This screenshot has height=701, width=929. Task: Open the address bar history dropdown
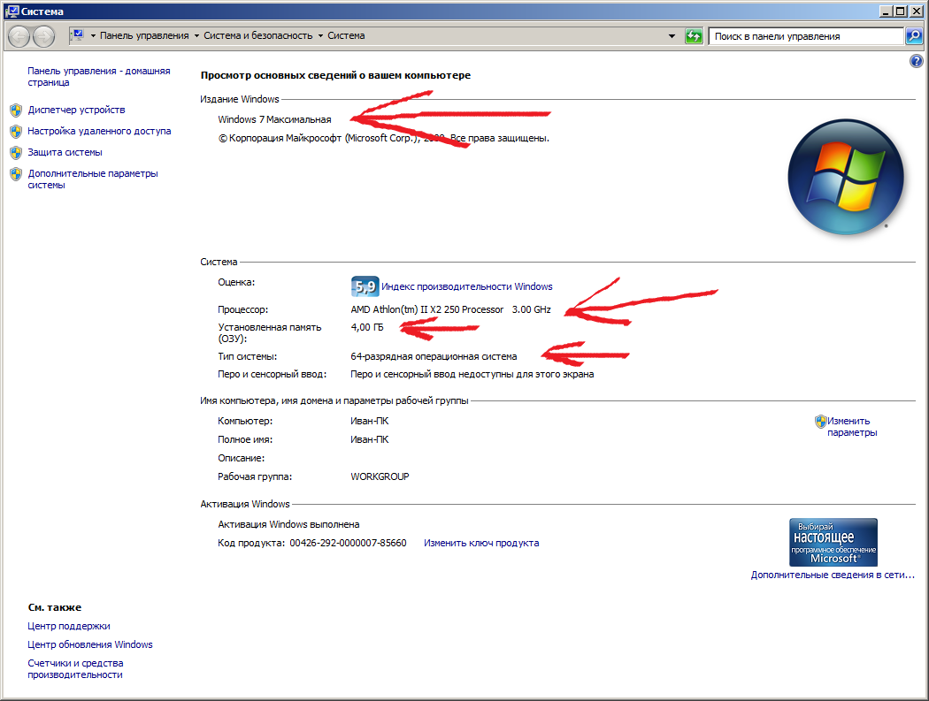coord(672,36)
